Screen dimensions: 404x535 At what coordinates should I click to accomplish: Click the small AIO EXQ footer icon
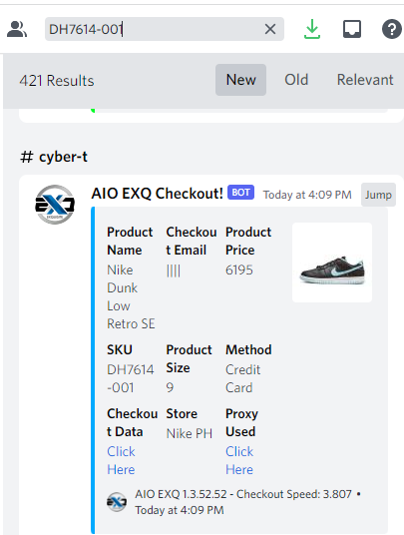(117, 502)
